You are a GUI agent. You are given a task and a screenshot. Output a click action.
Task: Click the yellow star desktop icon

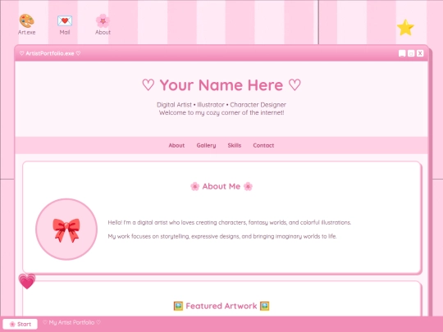pyautogui.click(x=405, y=27)
